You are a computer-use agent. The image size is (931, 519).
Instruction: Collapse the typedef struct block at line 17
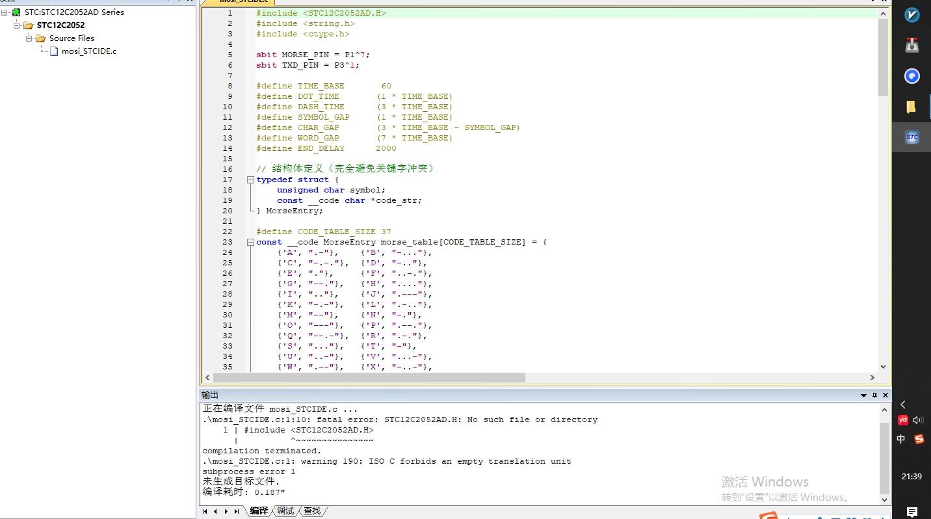click(251, 180)
